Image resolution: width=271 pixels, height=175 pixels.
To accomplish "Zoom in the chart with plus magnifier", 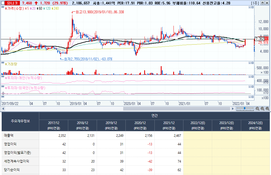I will coord(262,109).
